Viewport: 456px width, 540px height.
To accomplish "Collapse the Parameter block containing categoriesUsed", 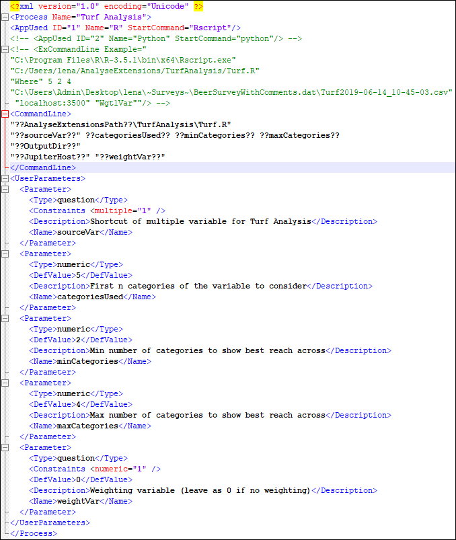I will point(5,254).
